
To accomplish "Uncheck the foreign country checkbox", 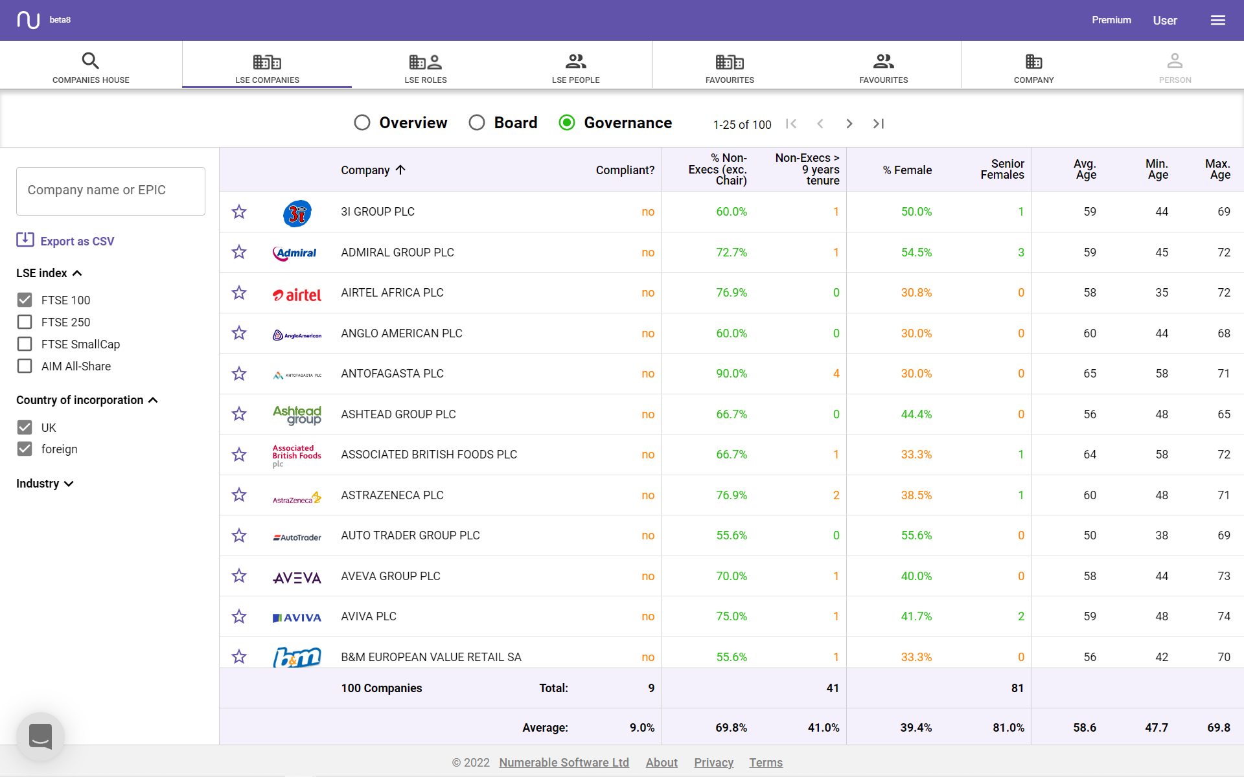I will click(25, 449).
